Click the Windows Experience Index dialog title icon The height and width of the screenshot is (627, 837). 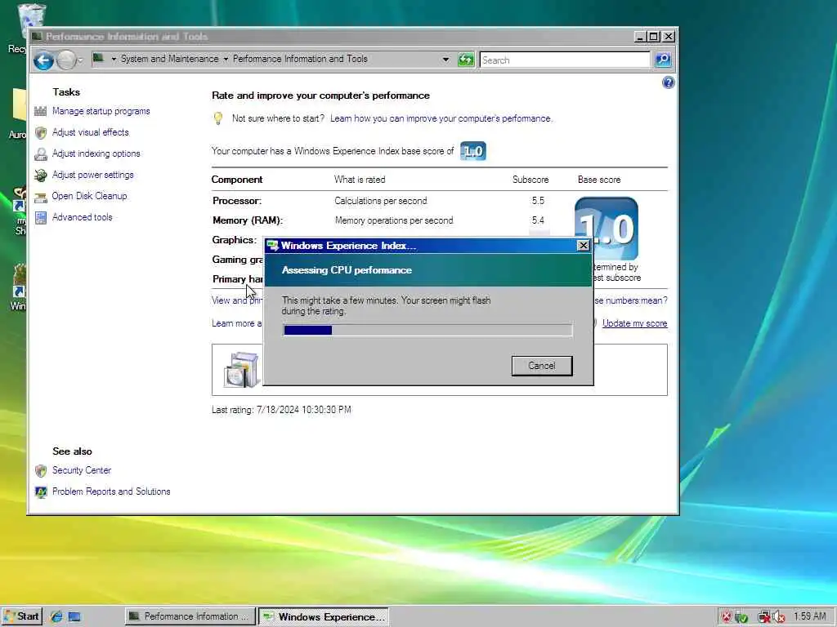click(x=273, y=245)
